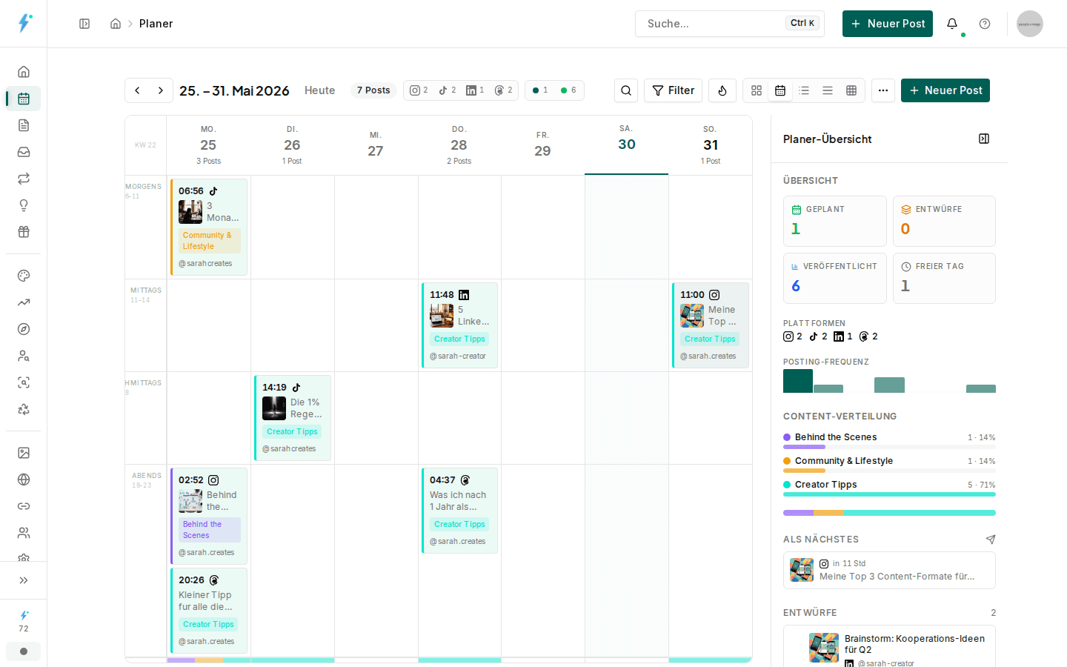The height and width of the screenshot is (667, 1067).
Task: Open the planner search magnifier button
Action: point(626,90)
